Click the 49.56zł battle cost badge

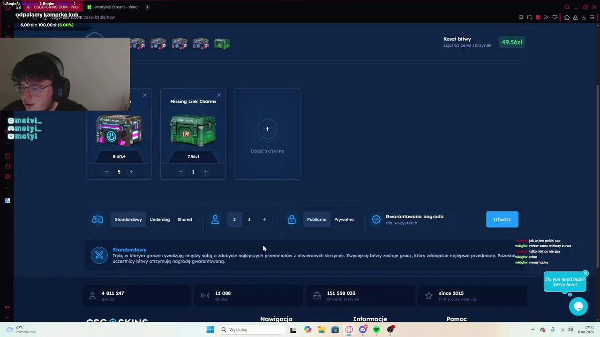[511, 42]
